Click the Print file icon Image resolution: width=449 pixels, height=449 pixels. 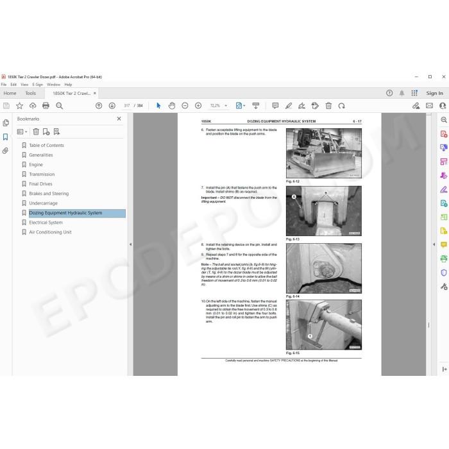coord(46,106)
